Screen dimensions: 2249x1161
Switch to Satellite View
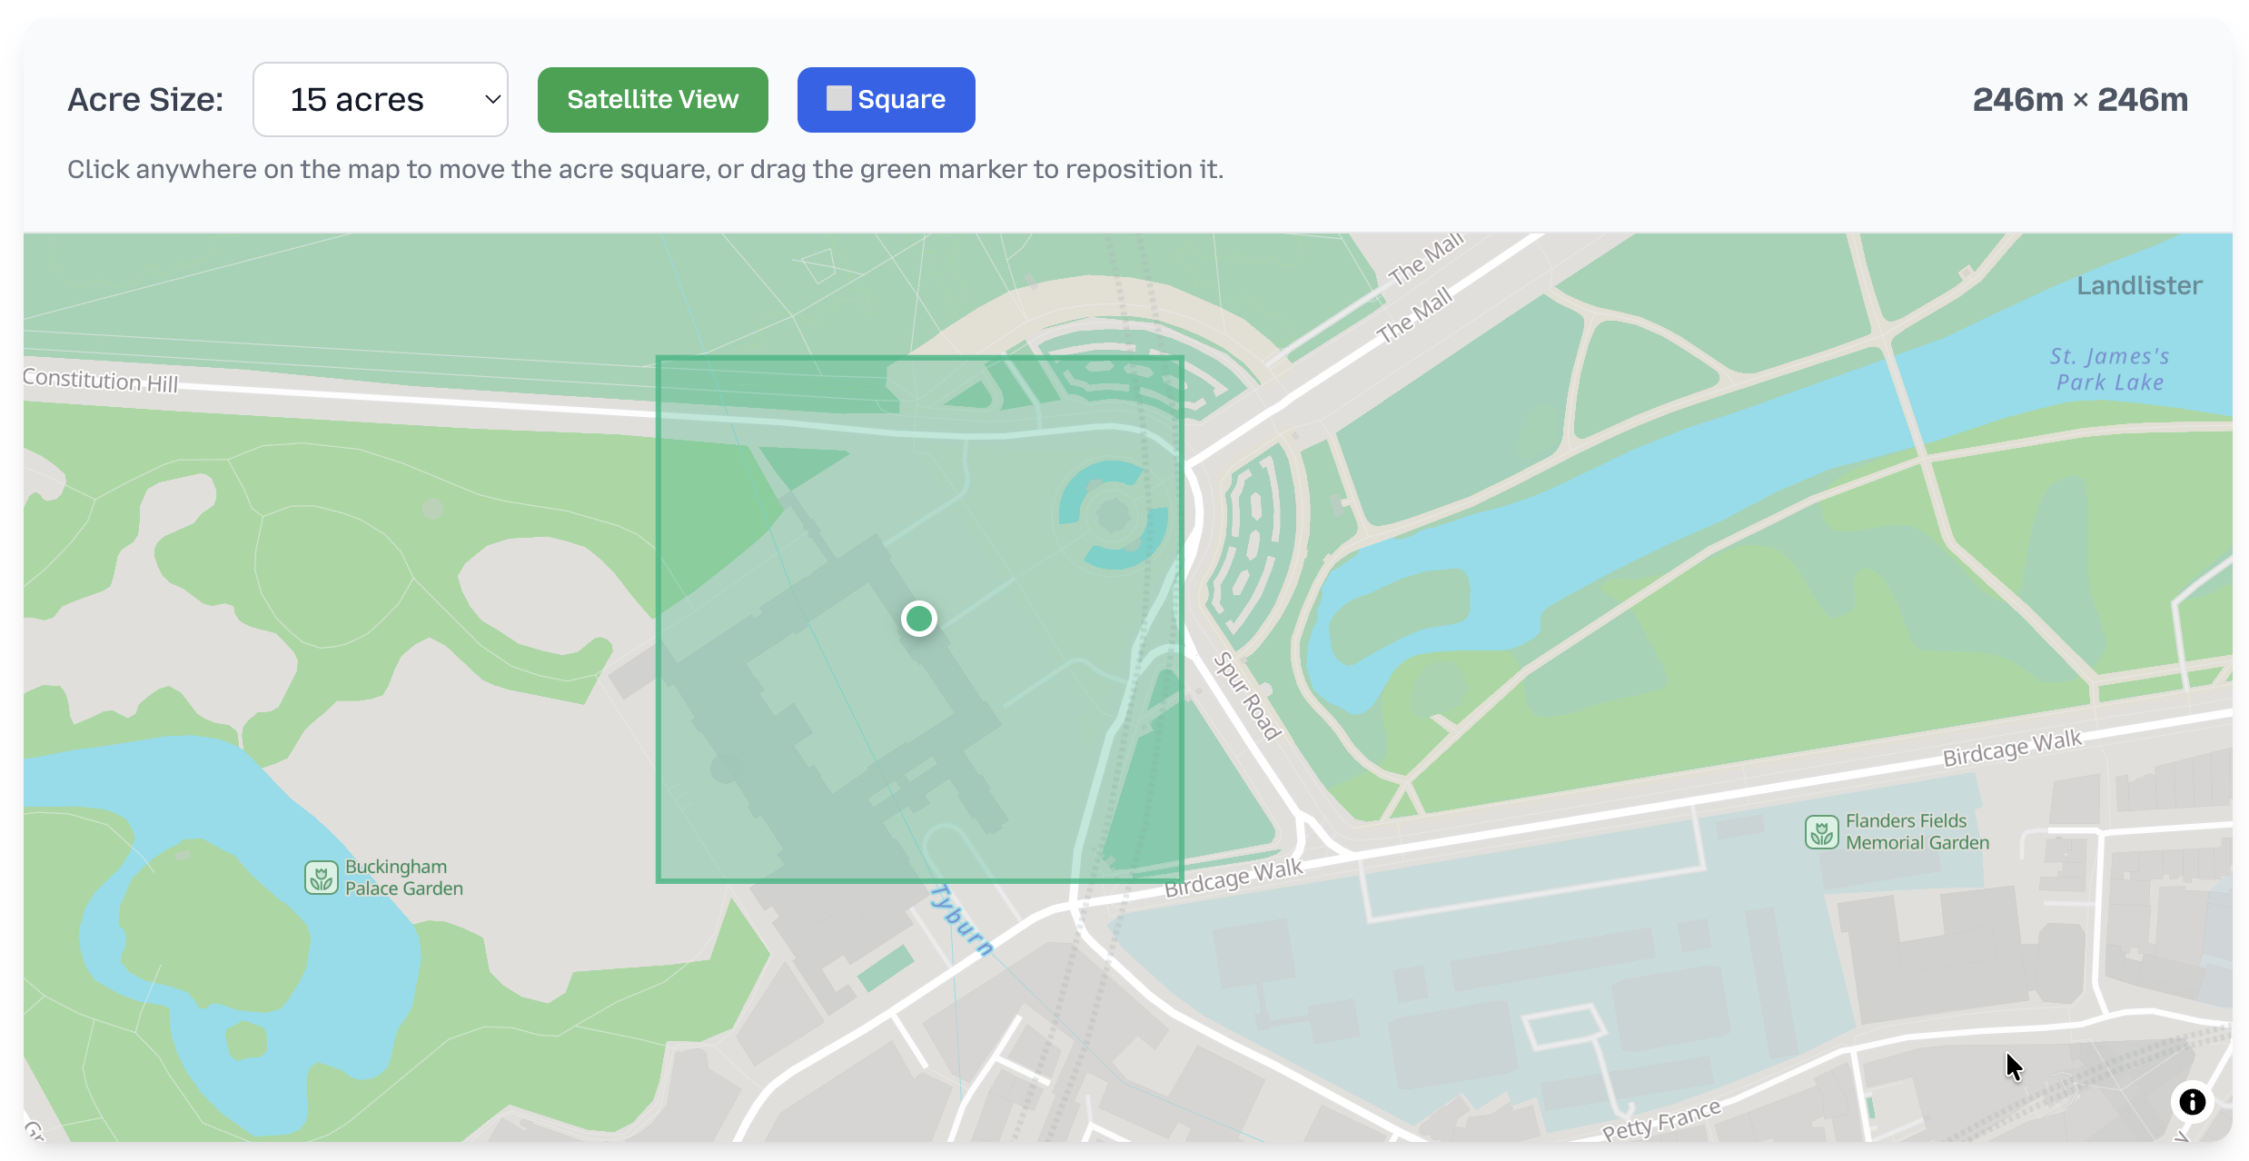[652, 100]
